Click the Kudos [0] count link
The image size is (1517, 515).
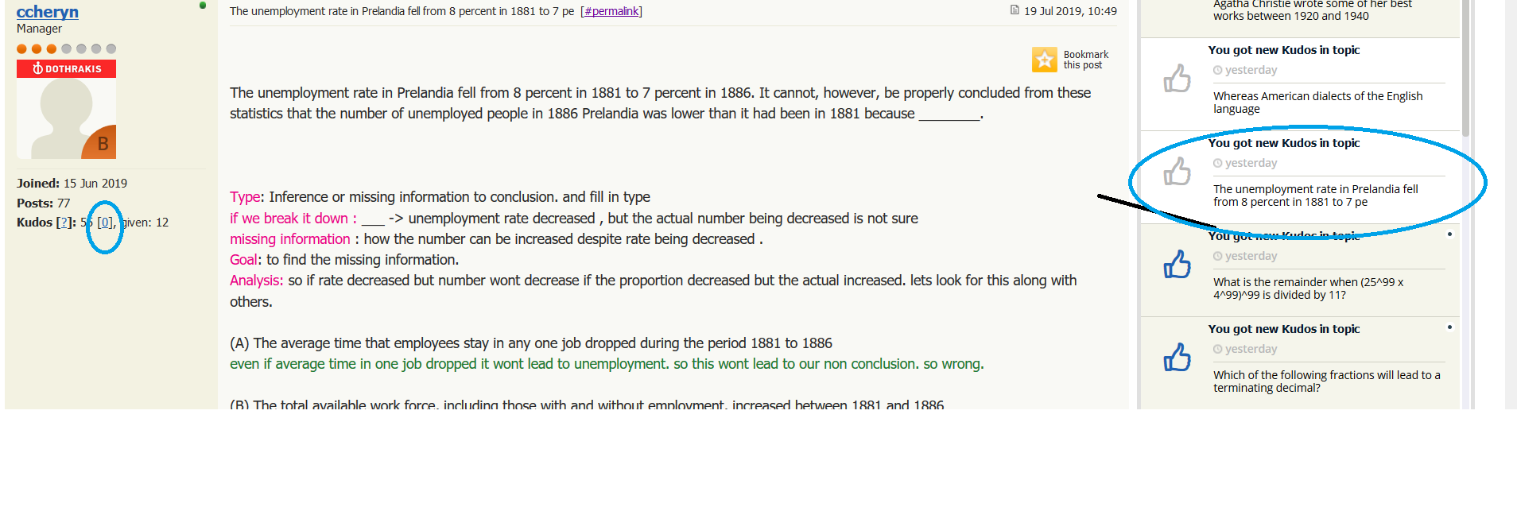pos(105,223)
